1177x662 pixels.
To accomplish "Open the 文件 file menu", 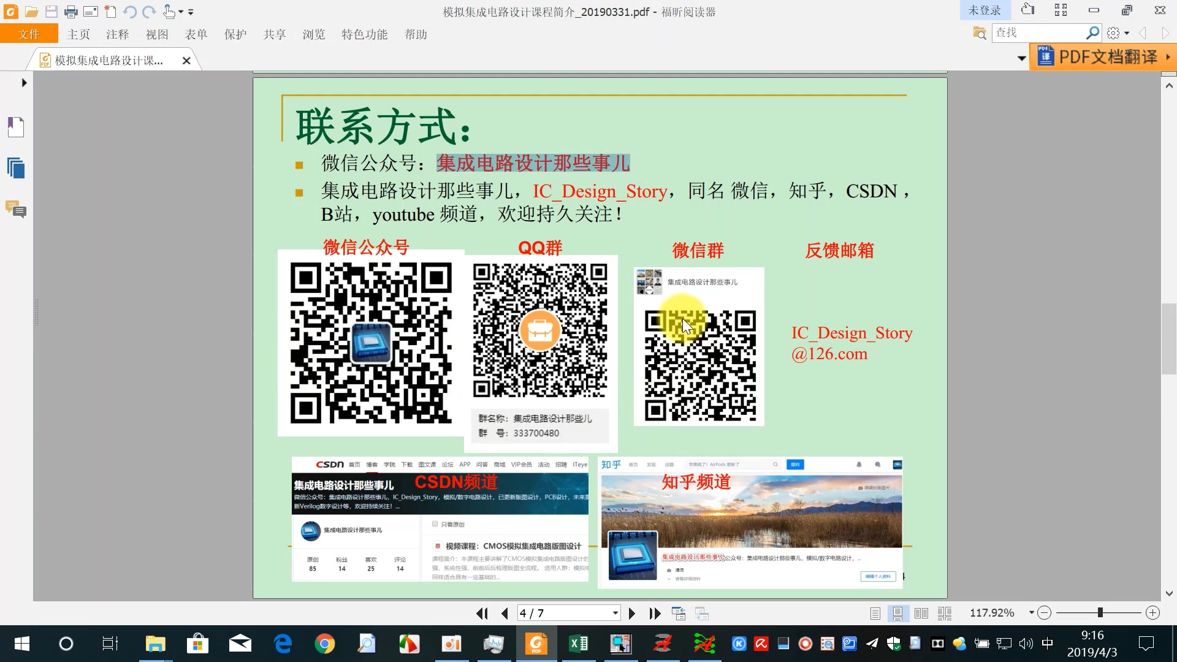I will [x=29, y=34].
